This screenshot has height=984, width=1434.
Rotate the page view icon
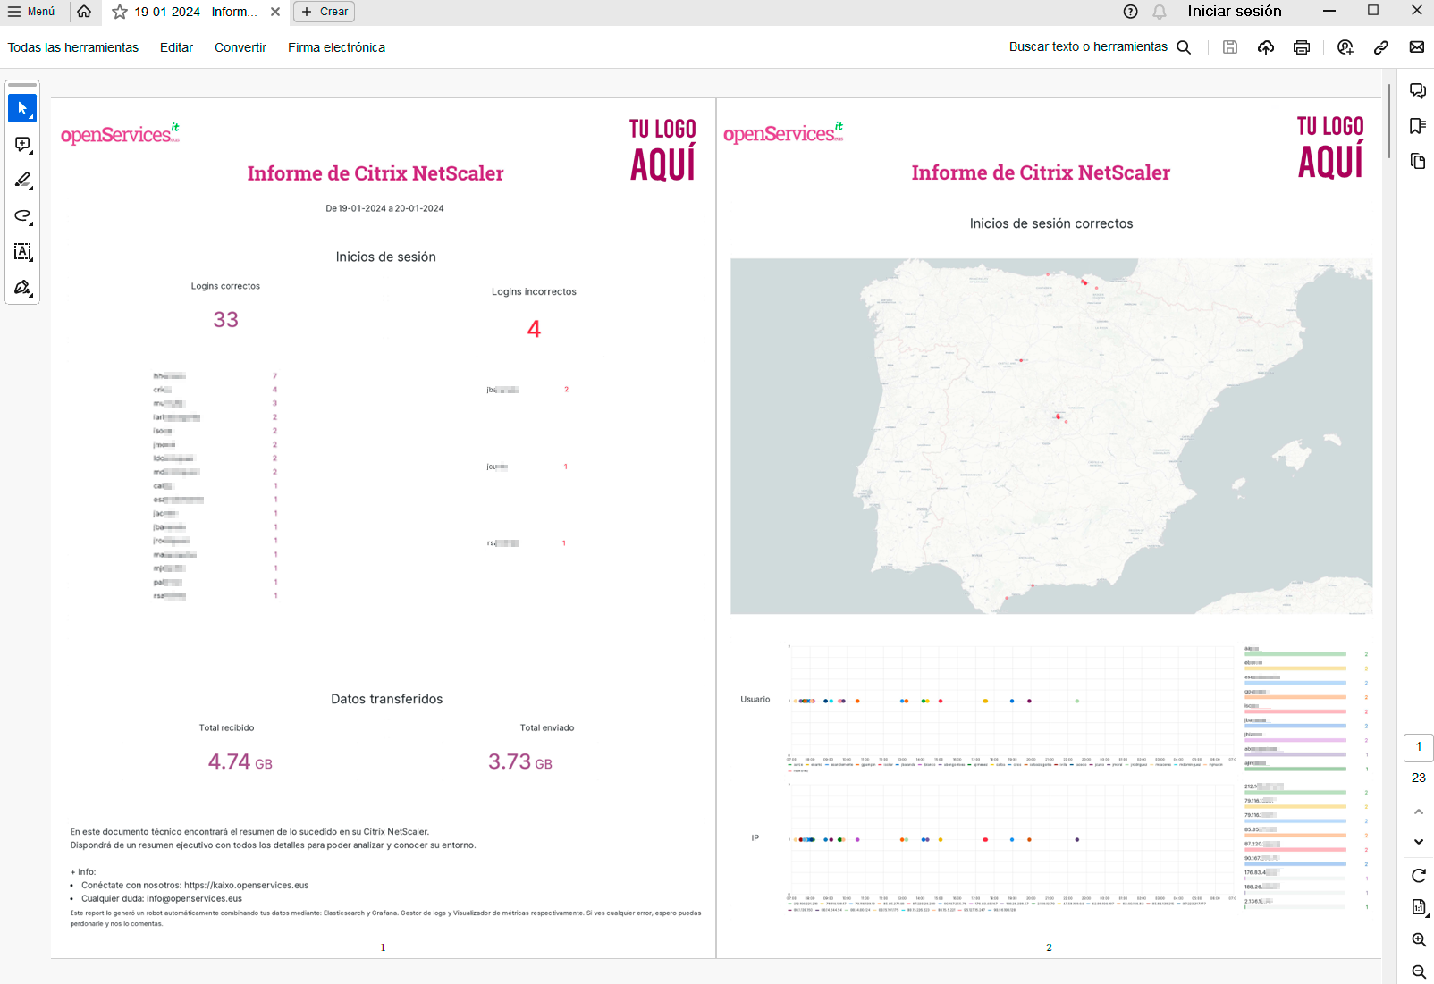click(1419, 876)
